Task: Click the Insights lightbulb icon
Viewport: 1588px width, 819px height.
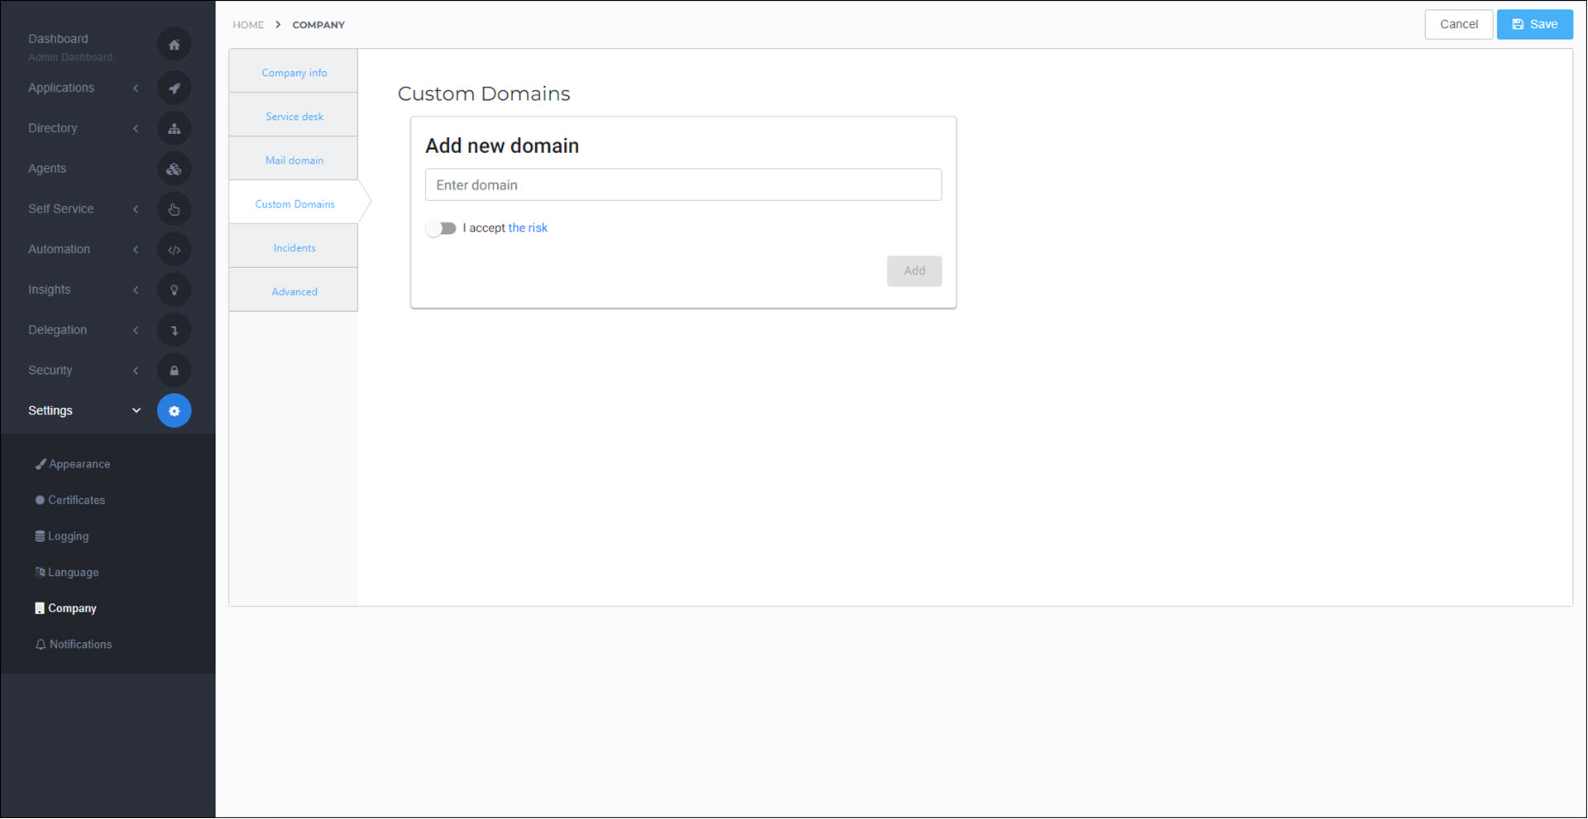Action: click(174, 290)
